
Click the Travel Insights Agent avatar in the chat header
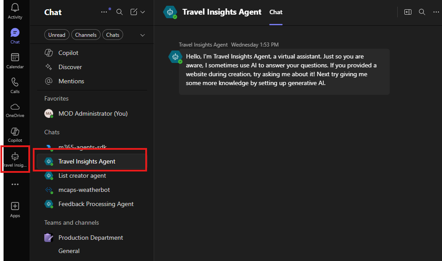(x=170, y=12)
